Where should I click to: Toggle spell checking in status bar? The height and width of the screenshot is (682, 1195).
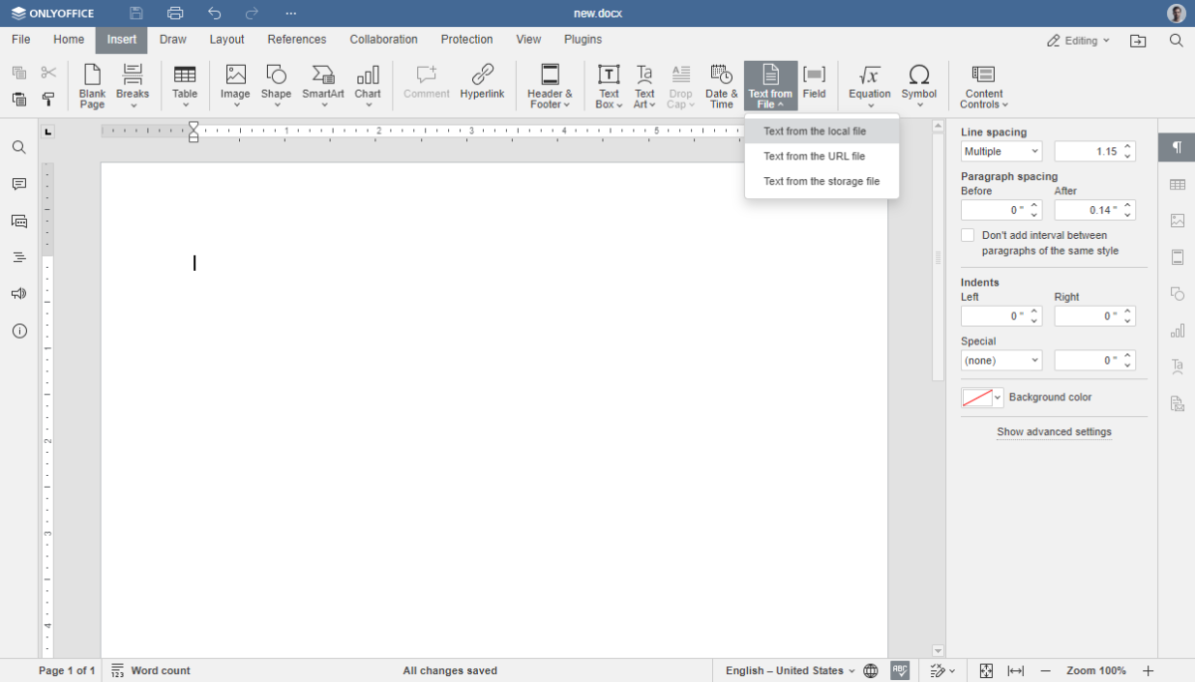pos(900,670)
